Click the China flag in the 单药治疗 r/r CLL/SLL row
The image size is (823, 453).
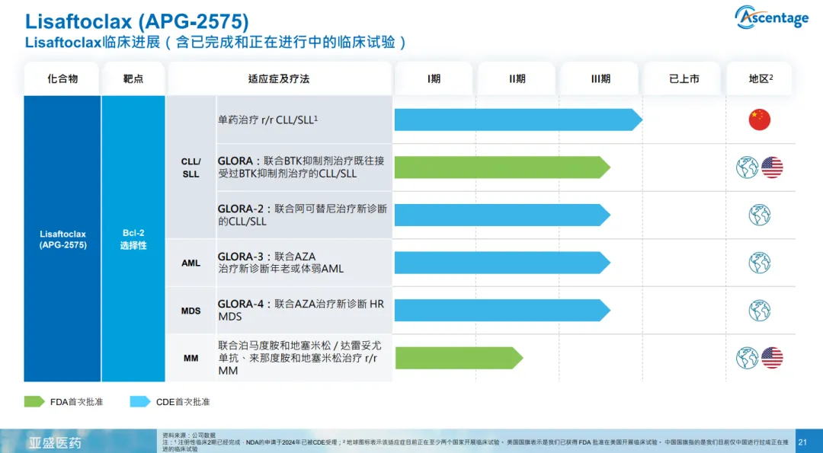[x=760, y=120]
